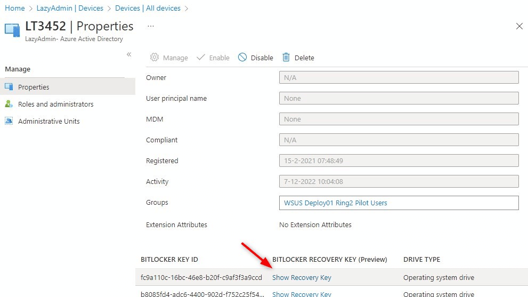Viewport: 528px width, 297px height.
Task: Click the LT3452 | Properties title
Action: [79, 26]
